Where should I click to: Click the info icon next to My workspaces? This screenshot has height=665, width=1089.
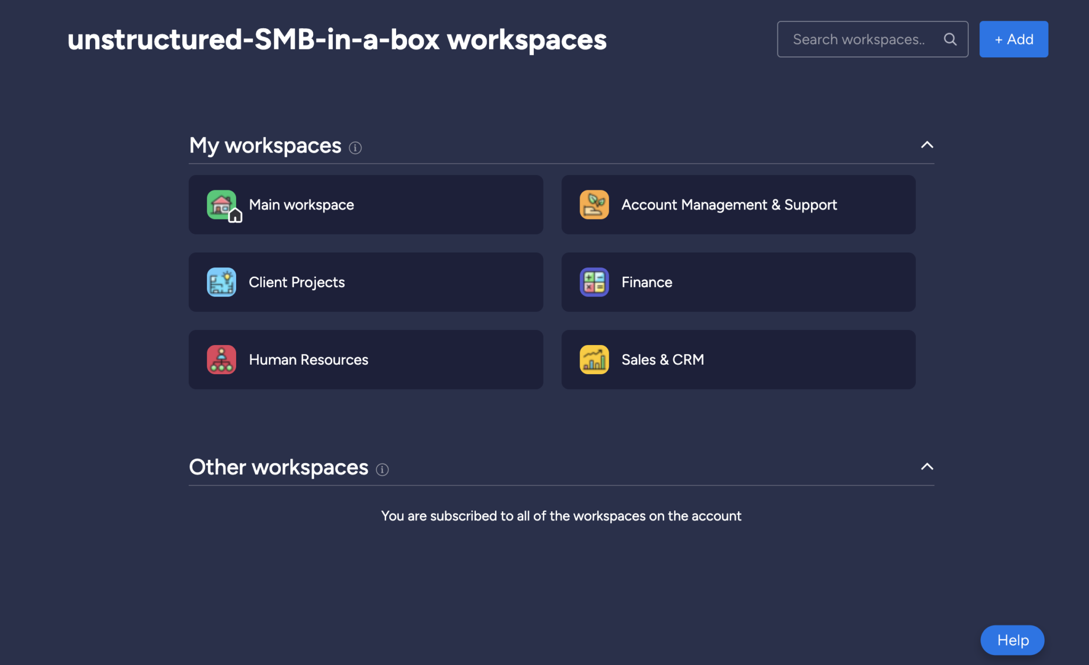click(355, 148)
